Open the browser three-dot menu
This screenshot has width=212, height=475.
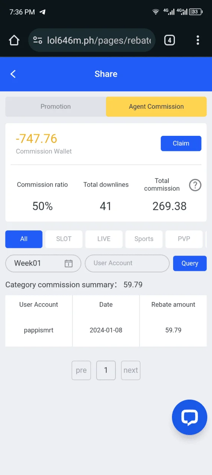pos(198,40)
